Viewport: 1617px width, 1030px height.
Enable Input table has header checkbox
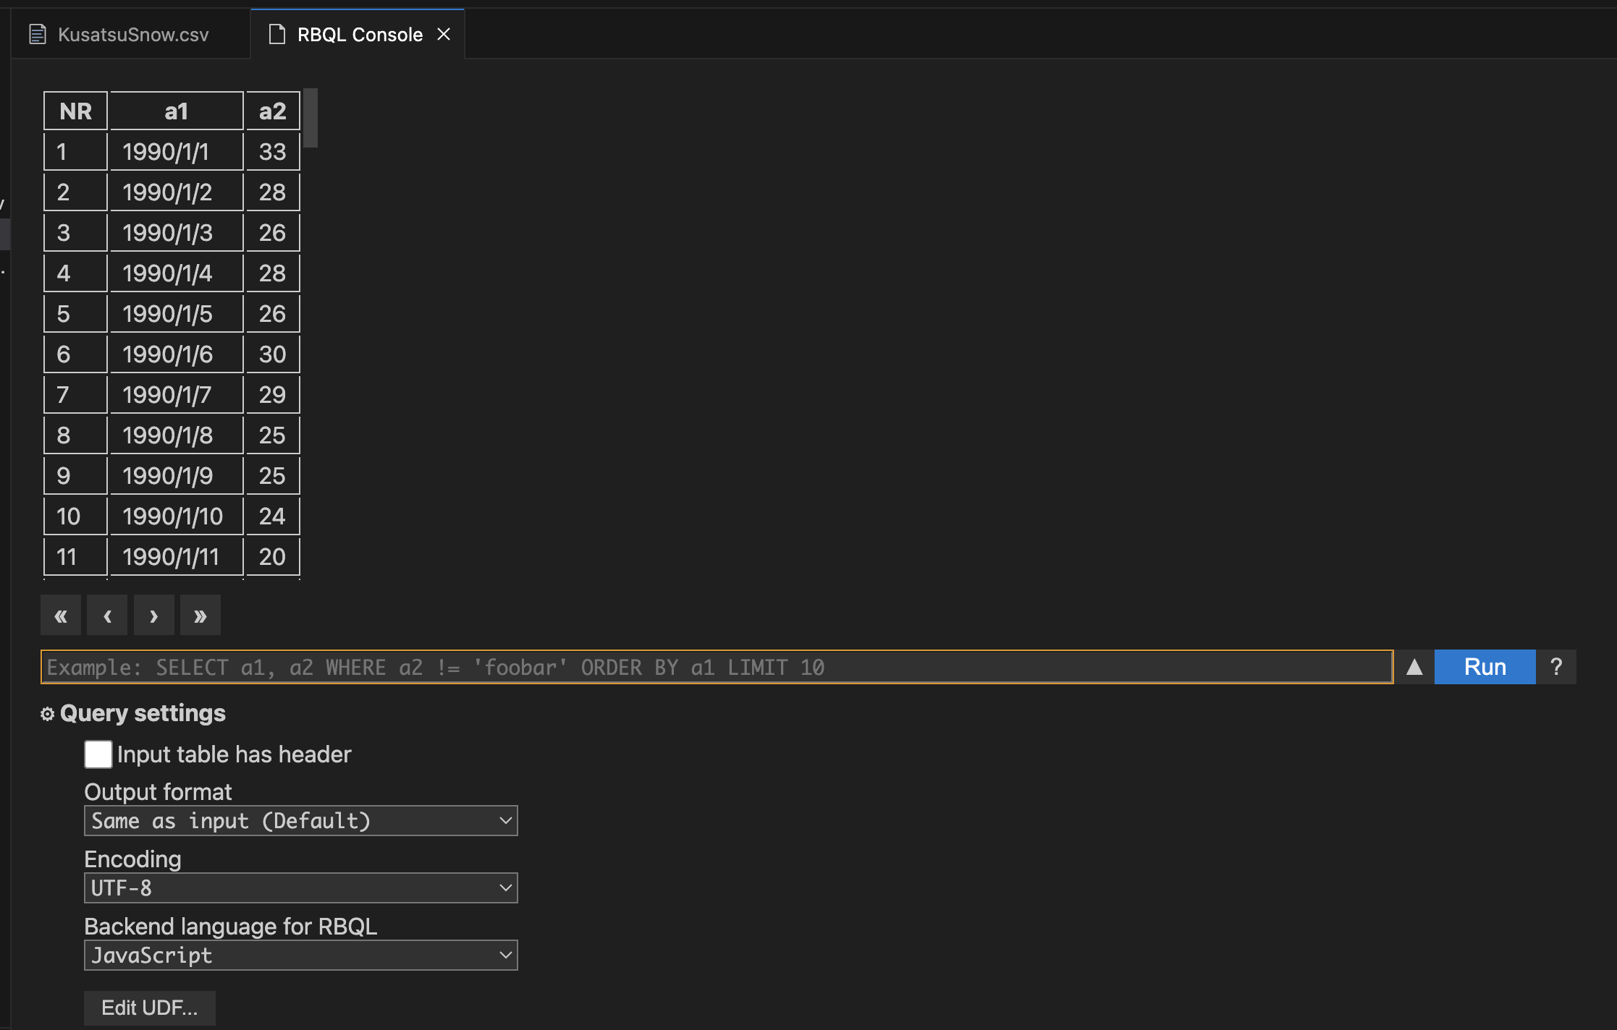(x=98, y=754)
